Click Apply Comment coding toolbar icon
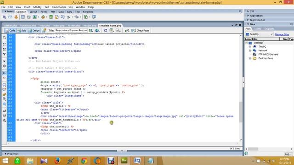Viewport: 294px width, 165px height. [4, 85]
